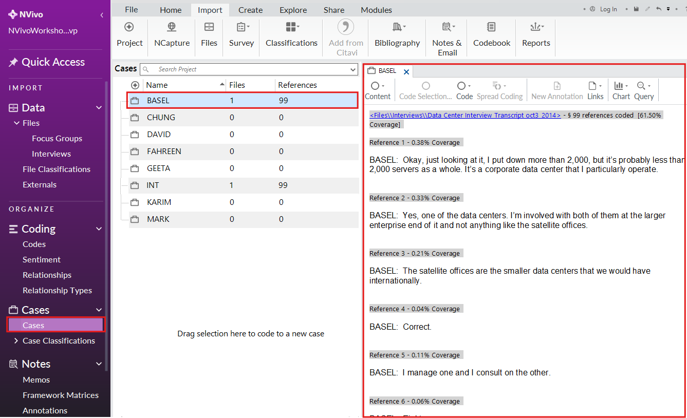Viewport: 687px width, 418px height.
Task: Collapse the Cases section in sidebar
Action: [99, 310]
